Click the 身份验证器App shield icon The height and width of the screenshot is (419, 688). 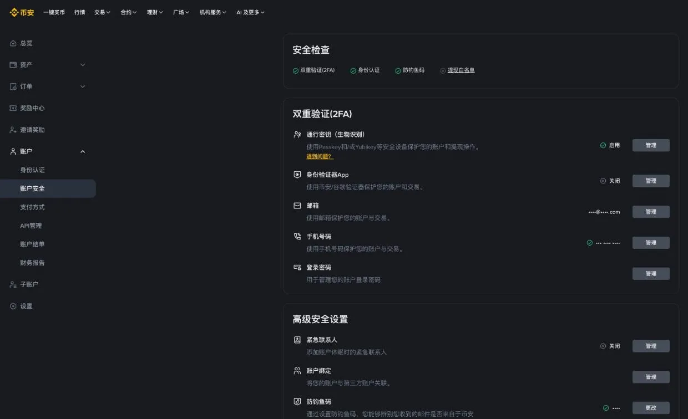tap(297, 175)
